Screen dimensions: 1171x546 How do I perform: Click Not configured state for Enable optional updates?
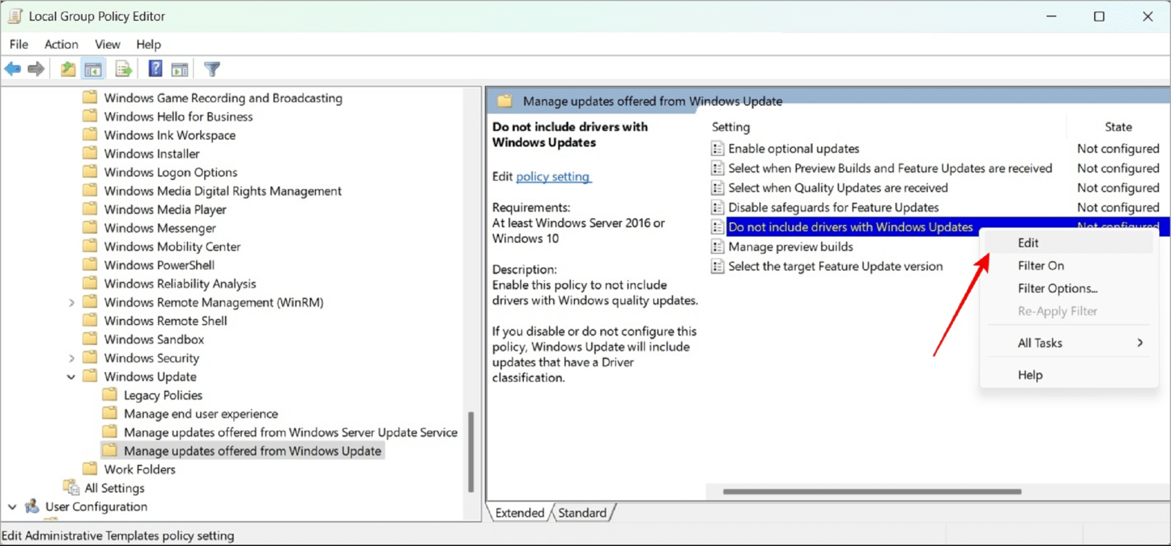(x=1118, y=148)
